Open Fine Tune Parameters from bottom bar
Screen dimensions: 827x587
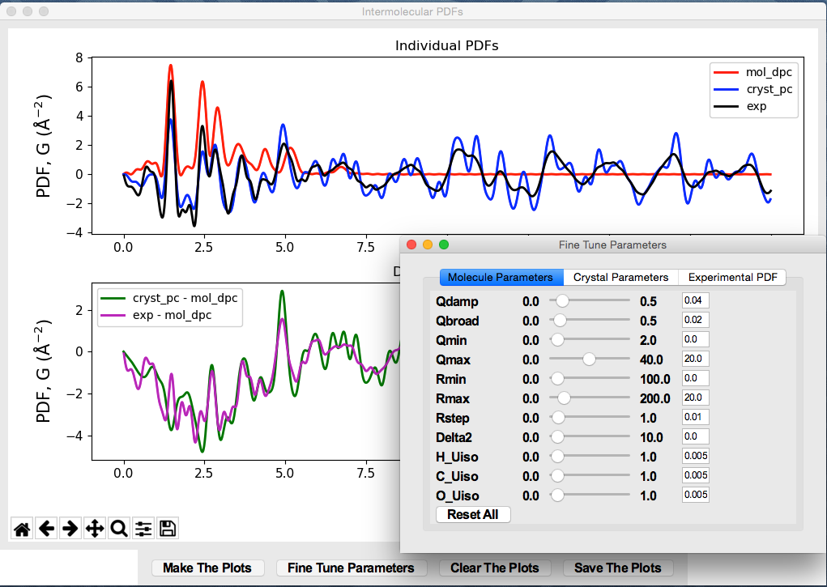click(x=352, y=568)
